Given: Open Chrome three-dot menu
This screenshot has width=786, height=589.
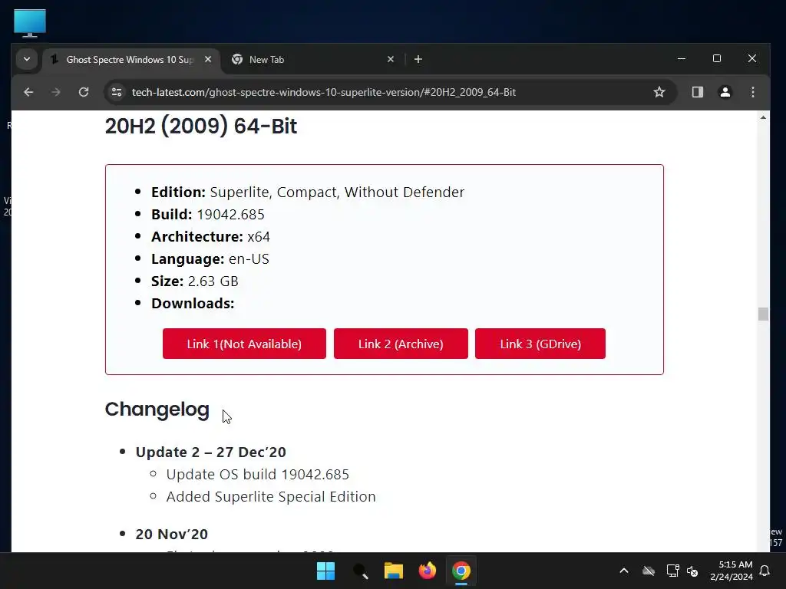Looking at the screenshot, I should point(752,92).
